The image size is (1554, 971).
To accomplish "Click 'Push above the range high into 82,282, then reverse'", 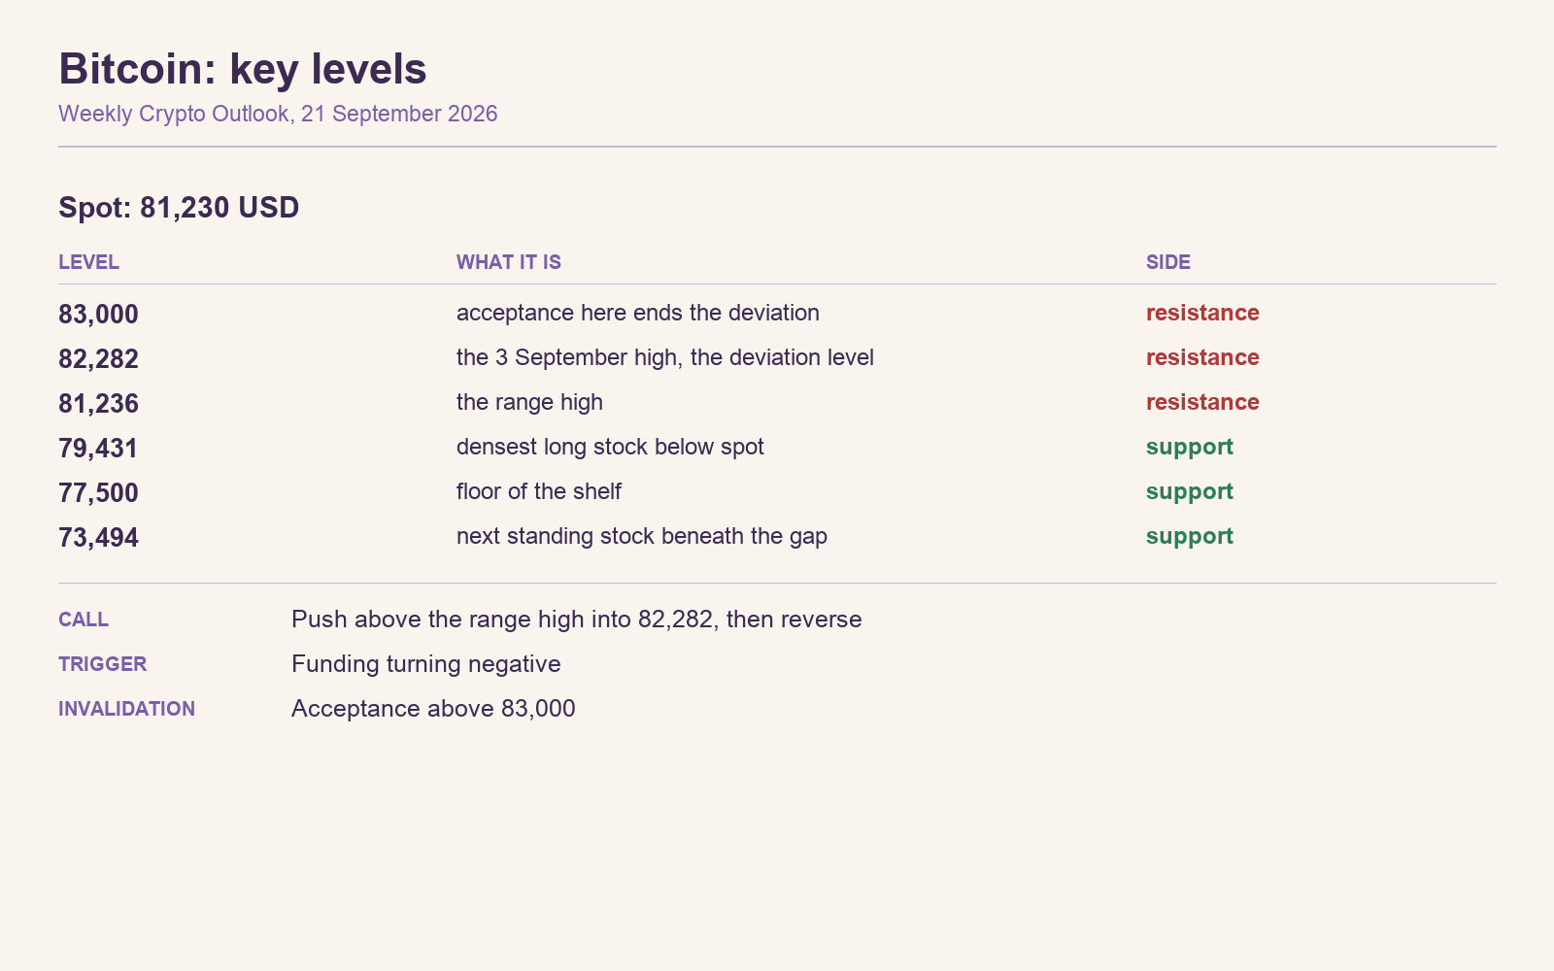I will tap(577, 619).
